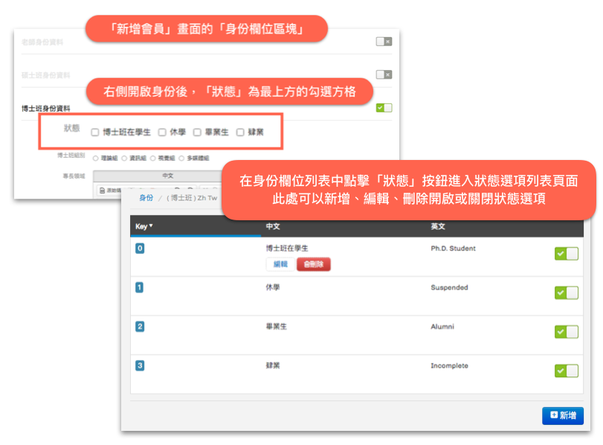Click the blue 新增 add button
The width and height of the screenshot is (603, 445).
[x=562, y=415]
